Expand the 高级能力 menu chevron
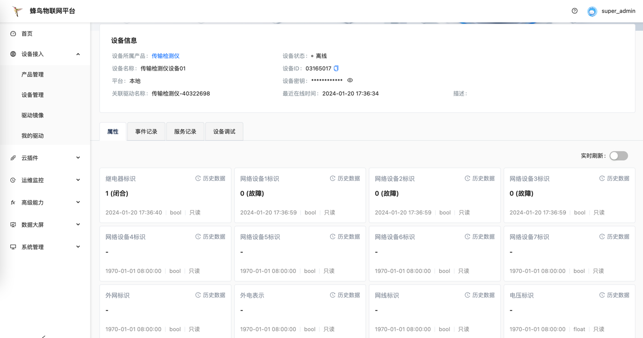Image resolution: width=643 pixels, height=338 pixels. pos(78,202)
